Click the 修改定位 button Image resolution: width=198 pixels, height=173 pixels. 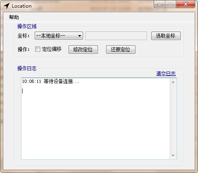[x=83, y=50]
